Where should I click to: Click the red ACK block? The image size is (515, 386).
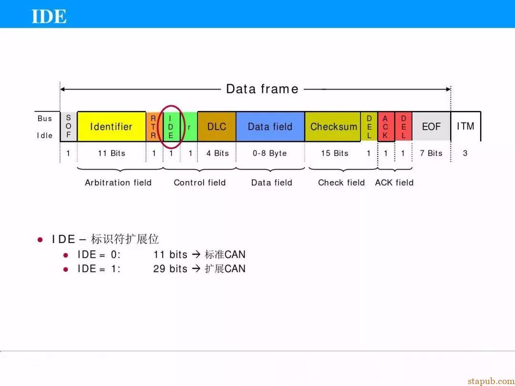tap(385, 127)
